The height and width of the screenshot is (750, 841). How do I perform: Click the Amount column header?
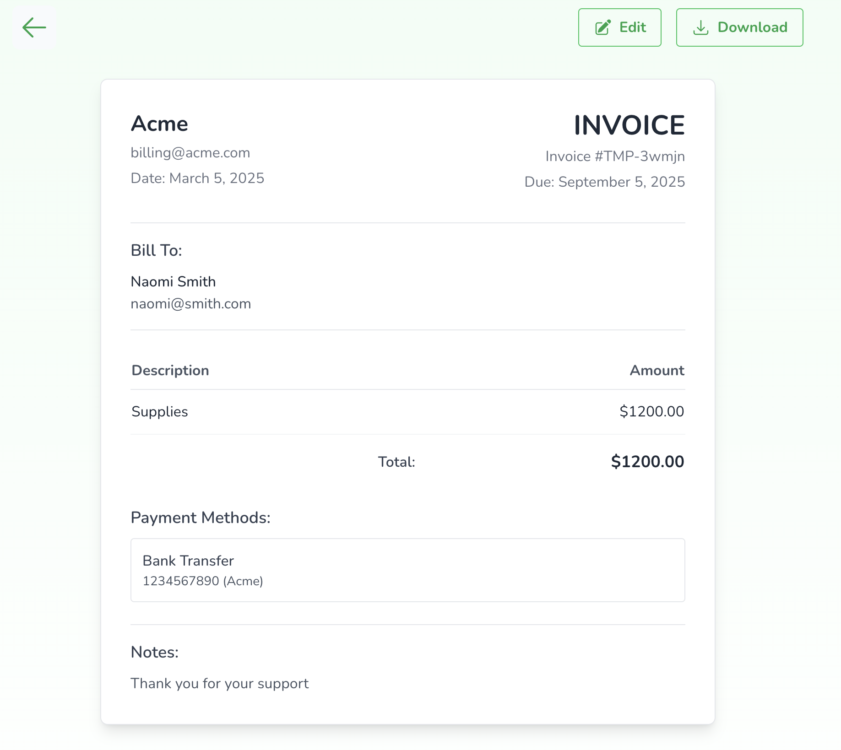(x=657, y=371)
